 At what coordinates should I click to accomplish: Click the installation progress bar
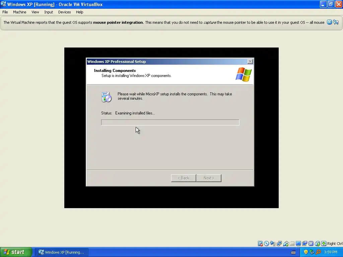(170, 122)
